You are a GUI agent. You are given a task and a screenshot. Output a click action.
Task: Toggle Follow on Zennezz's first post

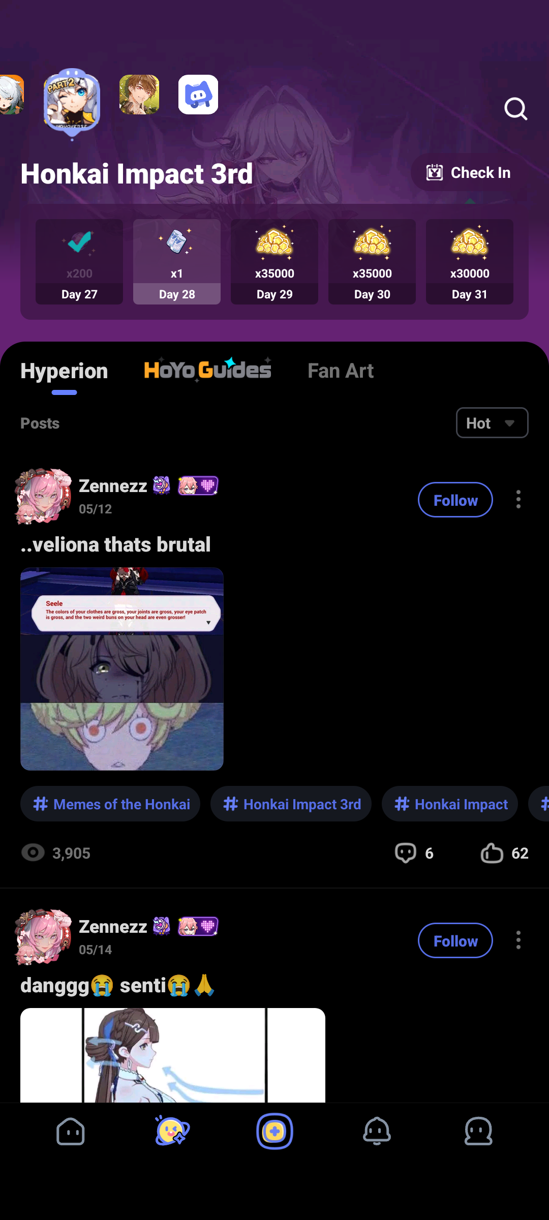[455, 500]
